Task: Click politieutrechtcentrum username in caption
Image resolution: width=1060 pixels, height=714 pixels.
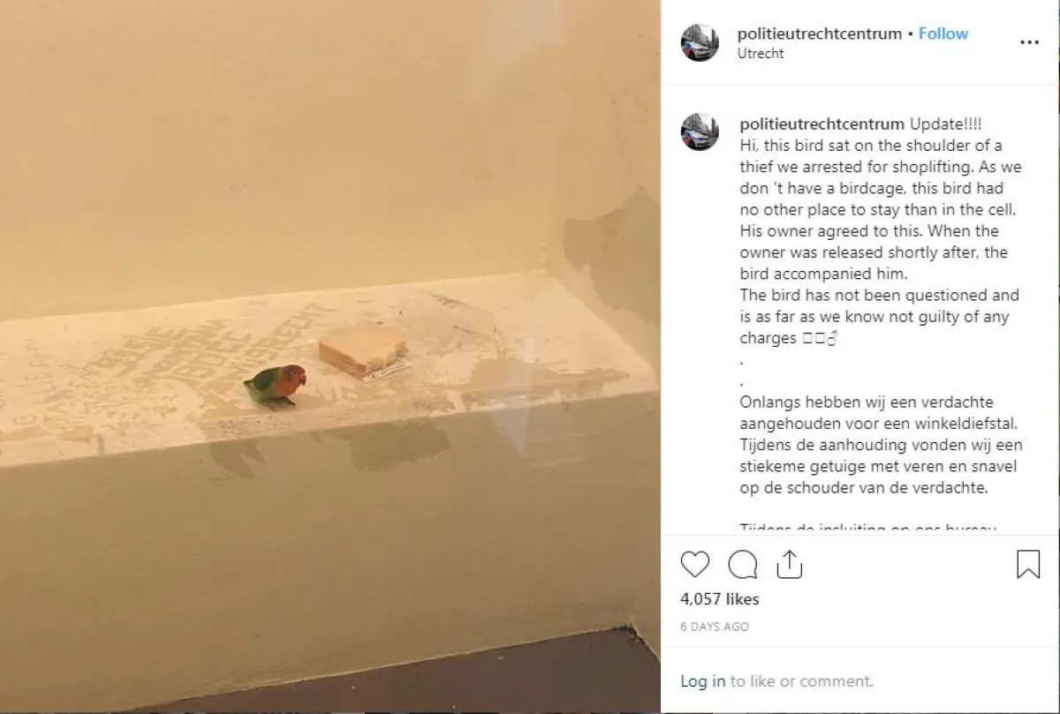Action: 821,124
